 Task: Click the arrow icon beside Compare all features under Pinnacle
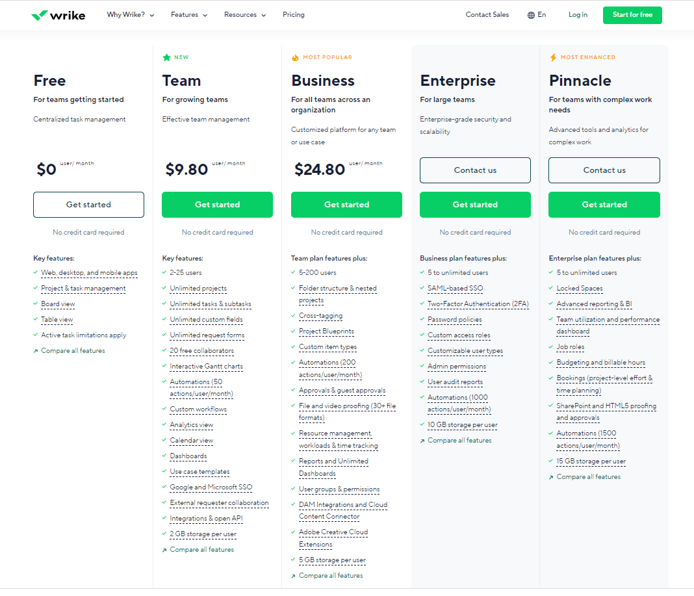(551, 476)
